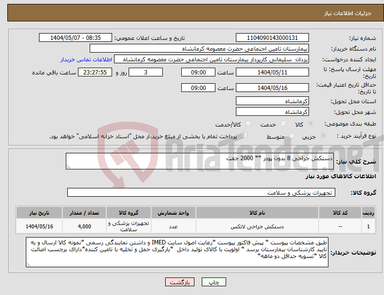Image resolution: width=384 pixels, height=295 pixels.
Task: Click the goods group field تجهیزات پزشکی و سلامت
Action: coord(201,192)
